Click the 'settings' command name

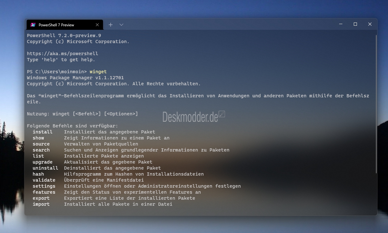[44, 186]
